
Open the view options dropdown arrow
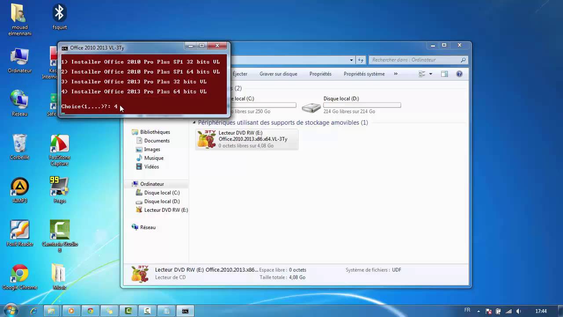(431, 74)
